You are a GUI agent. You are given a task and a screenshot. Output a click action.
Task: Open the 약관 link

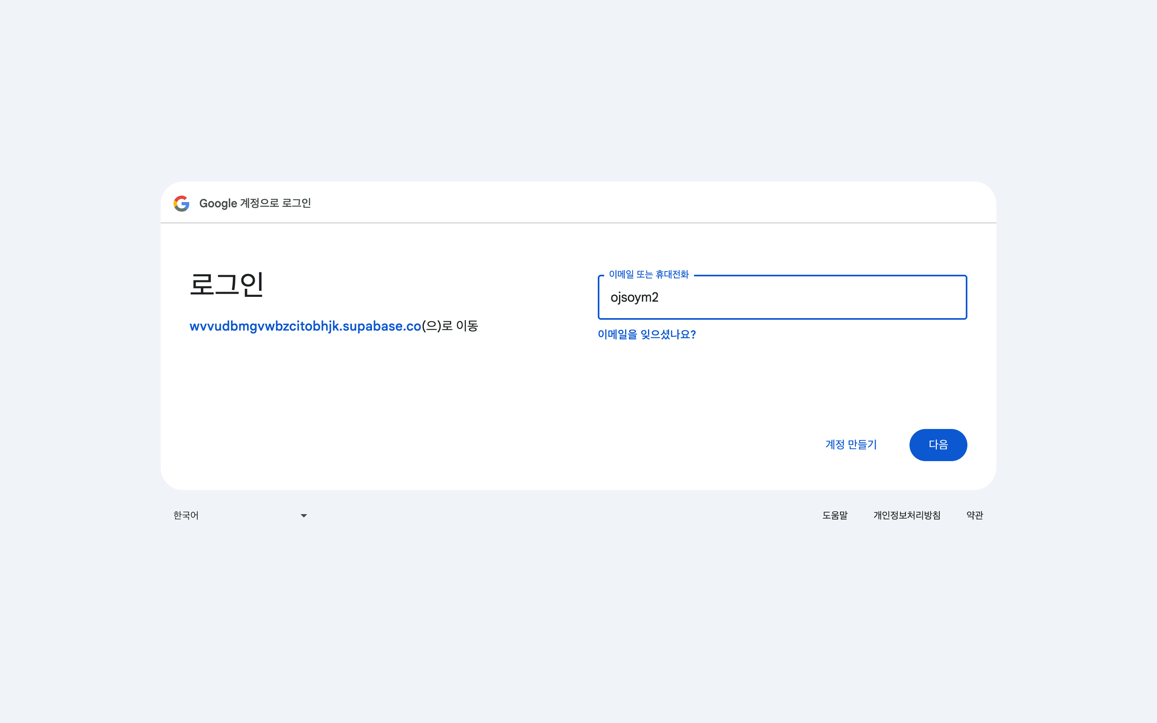[974, 515]
